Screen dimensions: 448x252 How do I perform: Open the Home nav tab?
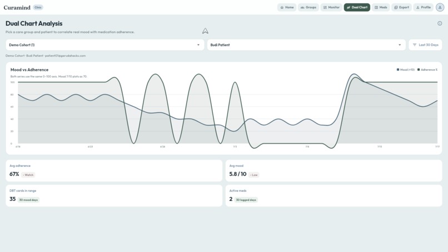pos(287,7)
